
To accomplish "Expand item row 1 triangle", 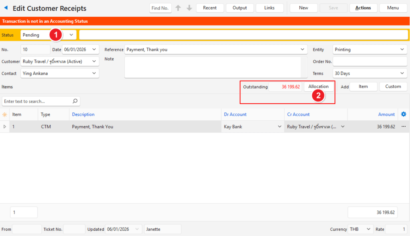I will pos(5,127).
